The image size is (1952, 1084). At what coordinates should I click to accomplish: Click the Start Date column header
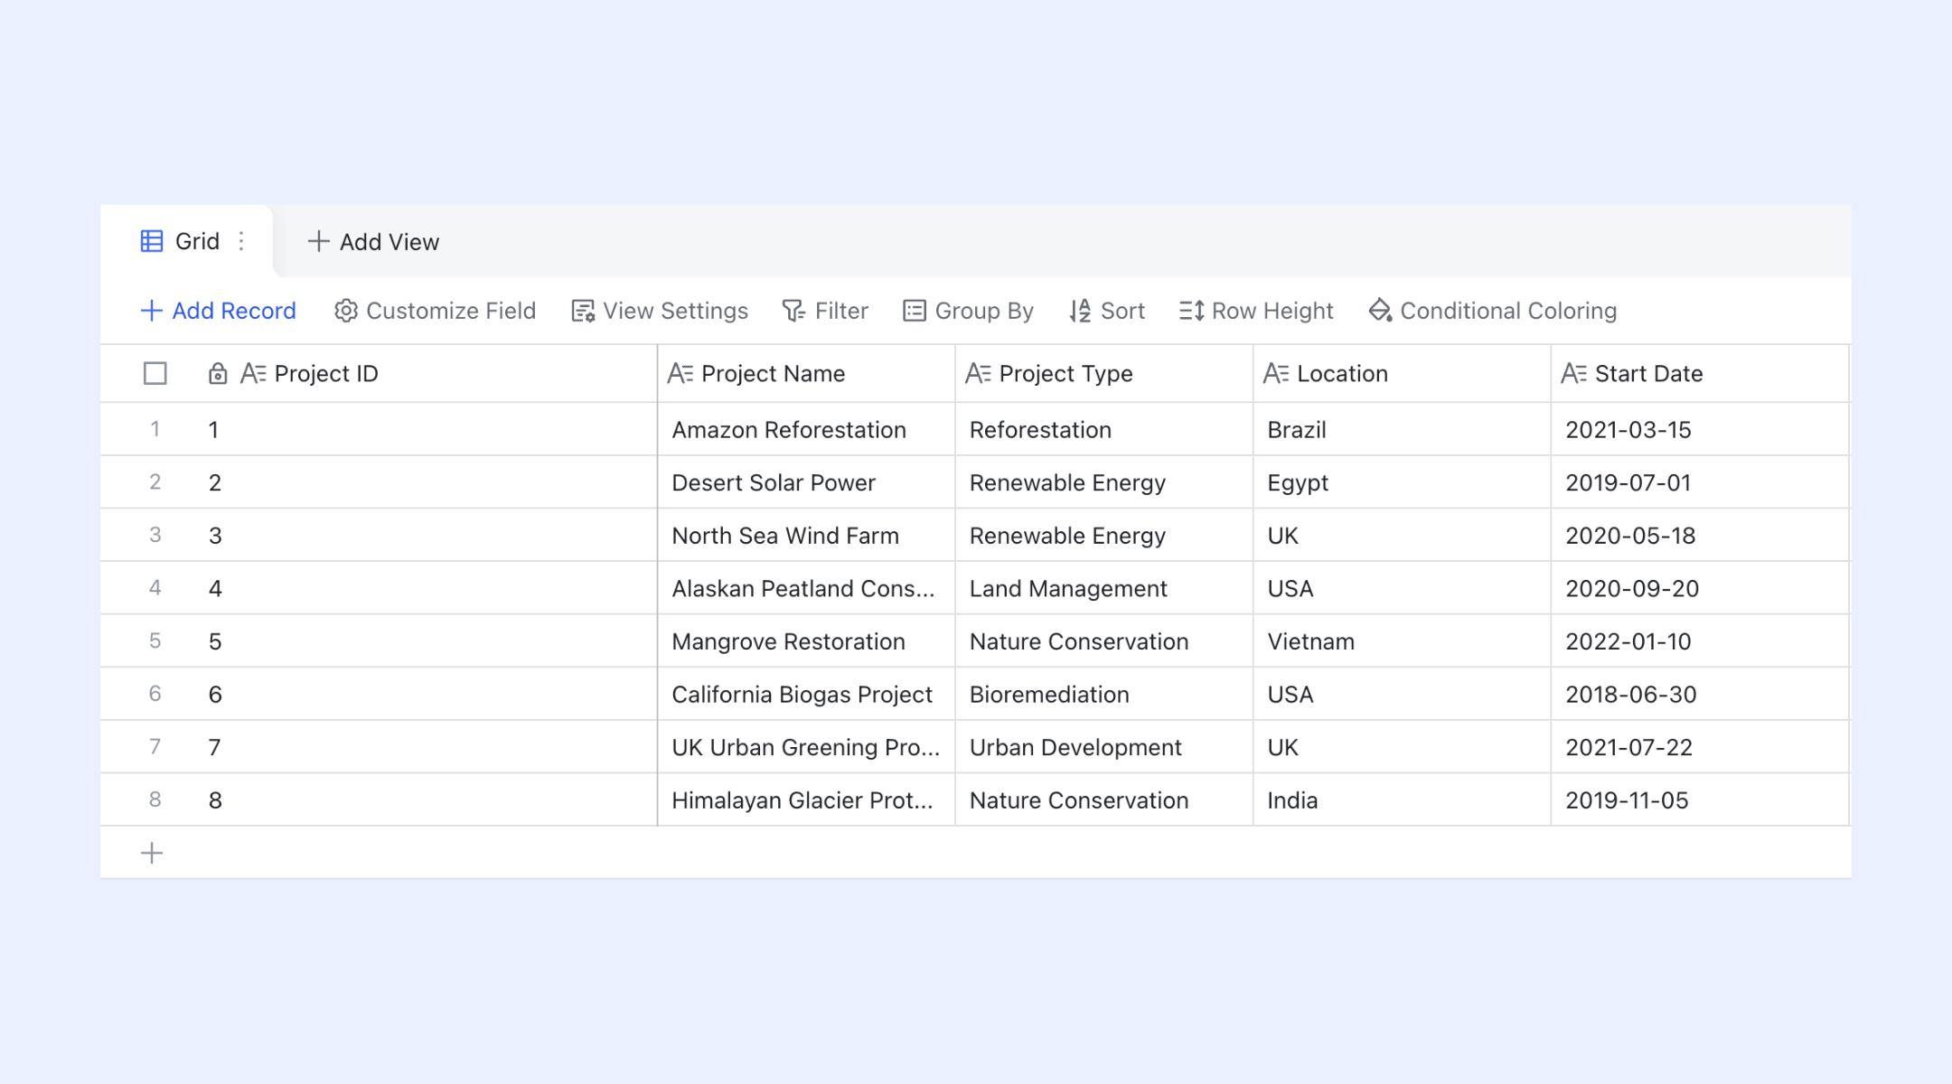[x=1700, y=373]
